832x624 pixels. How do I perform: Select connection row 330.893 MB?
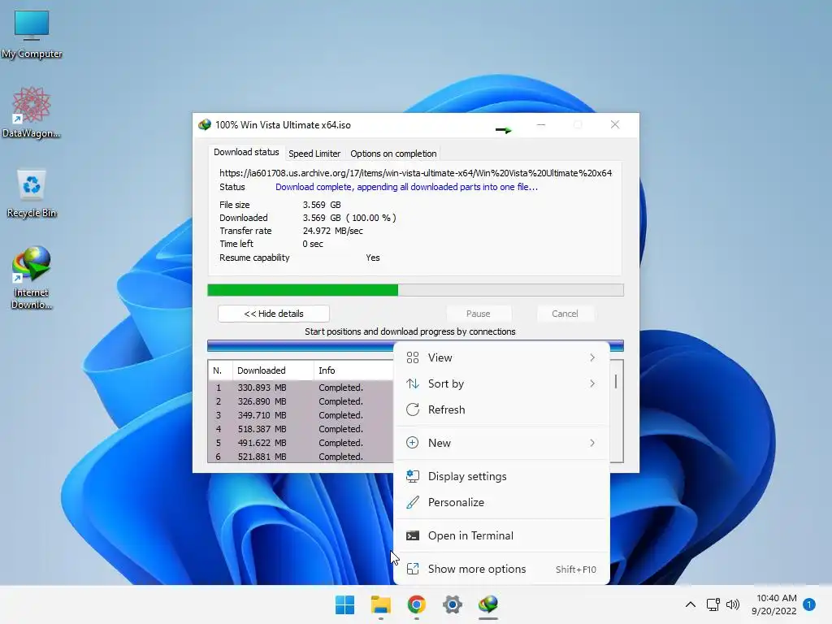click(x=301, y=388)
